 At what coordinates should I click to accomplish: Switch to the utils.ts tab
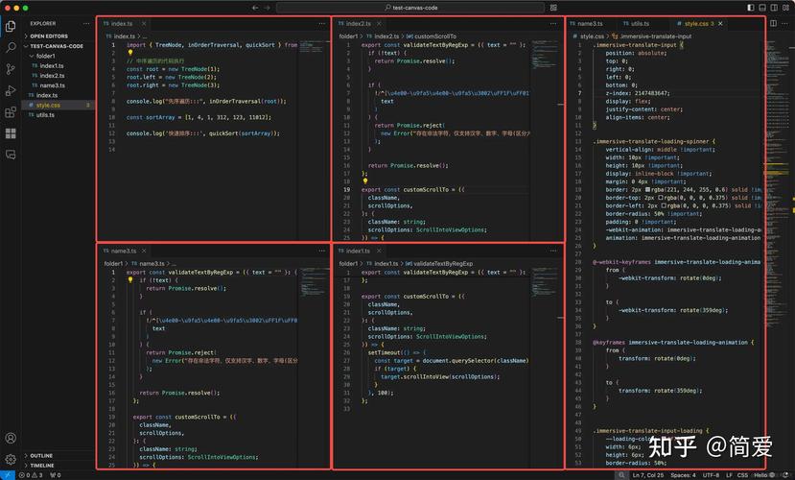[x=641, y=24]
